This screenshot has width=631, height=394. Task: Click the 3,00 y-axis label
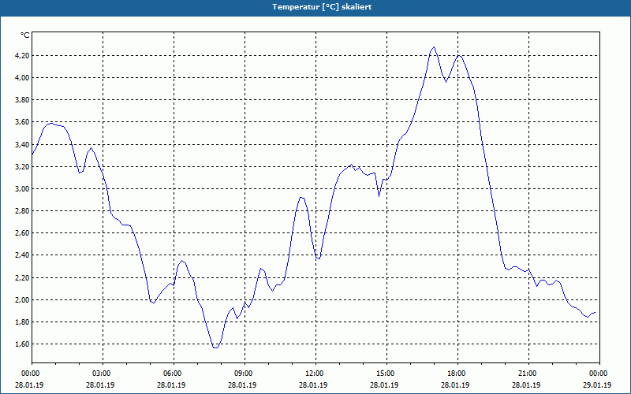pos(22,188)
